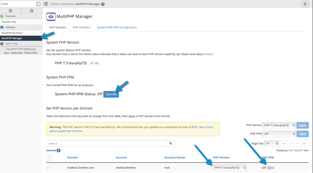Go to the previous page of results
The width and height of the screenshot is (313, 173).
click(291, 143)
